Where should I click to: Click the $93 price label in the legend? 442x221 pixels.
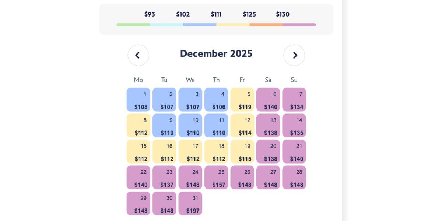pos(149,14)
